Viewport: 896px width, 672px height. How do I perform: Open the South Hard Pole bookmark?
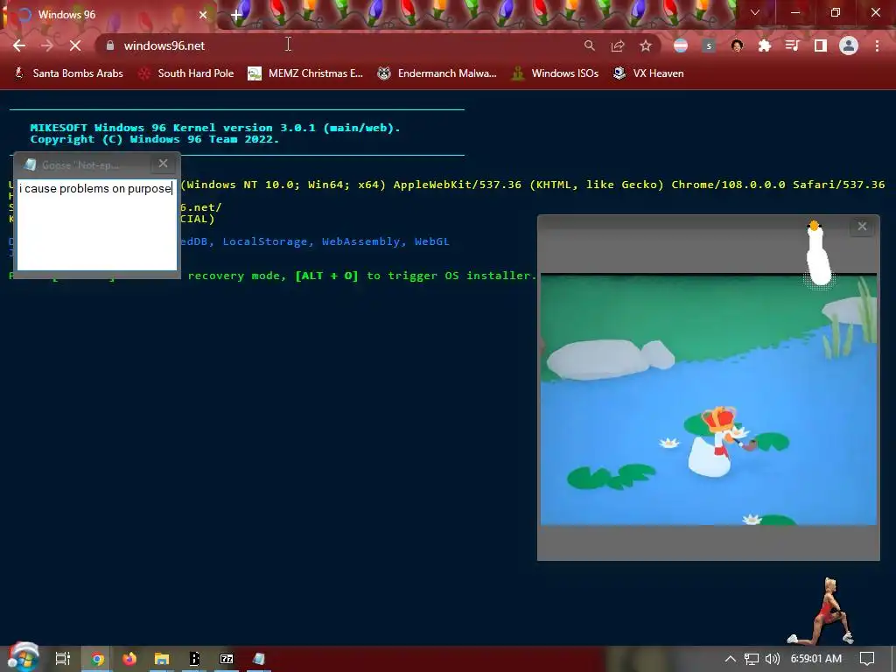coord(186,73)
